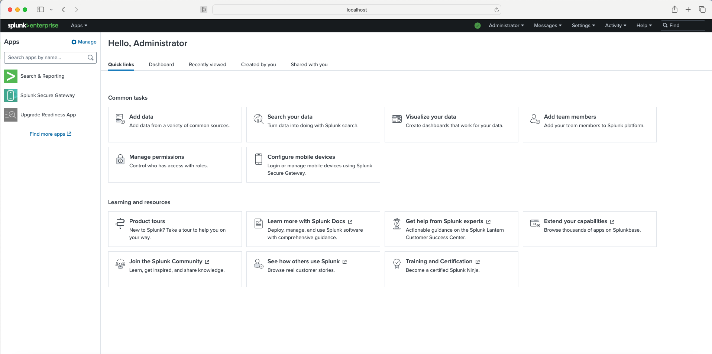Click the Configure mobile devices phone icon
Image resolution: width=712 pixels, height=354 pixels.
click(259, 159)
